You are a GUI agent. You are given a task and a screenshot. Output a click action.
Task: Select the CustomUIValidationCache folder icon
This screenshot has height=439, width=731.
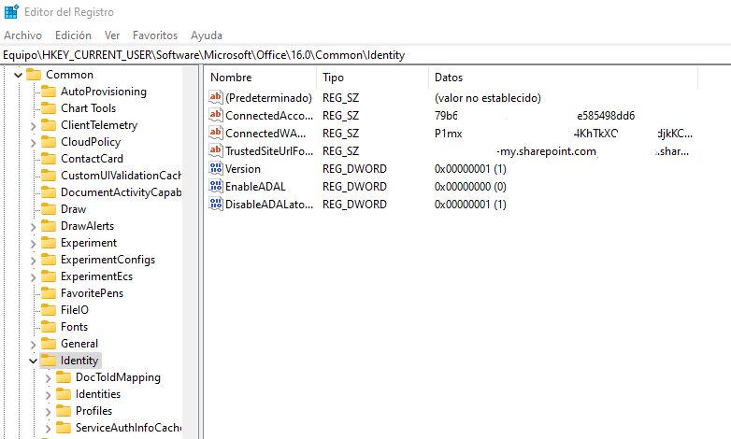(x=49, y=176)
